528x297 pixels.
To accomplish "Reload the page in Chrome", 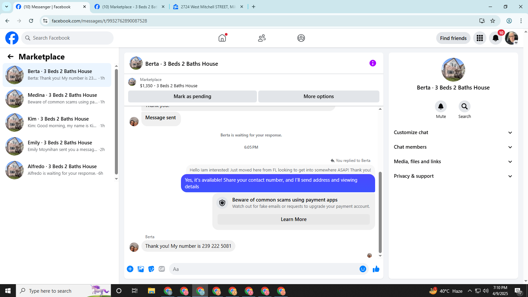I will [31, 21].
